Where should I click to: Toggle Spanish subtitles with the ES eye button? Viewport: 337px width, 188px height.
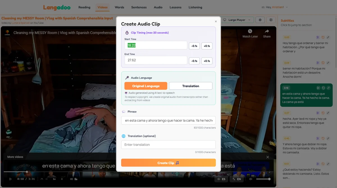[222, 179]
